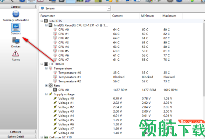Select the Voltage #6 row
Image resolution: width=205 pixels, height=139 pixels.
tap(121, 124)
